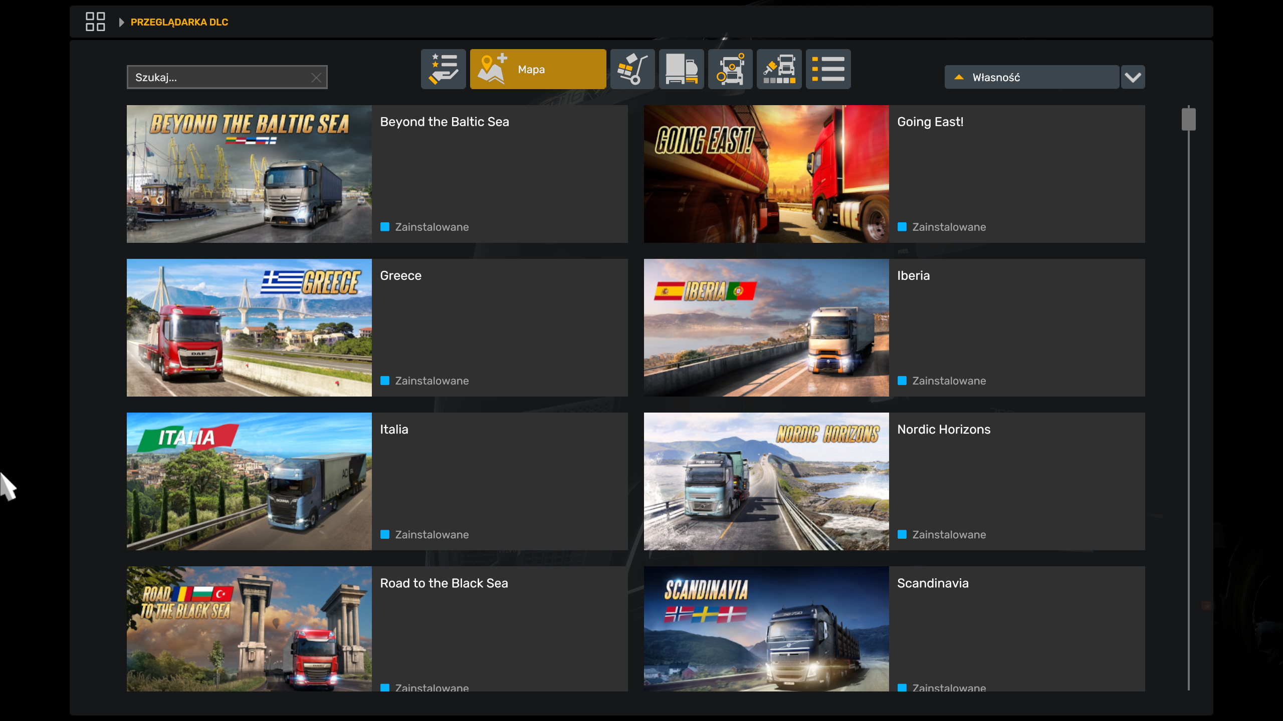Toggle sort direction arrow beside Własność

pos(959,77)
